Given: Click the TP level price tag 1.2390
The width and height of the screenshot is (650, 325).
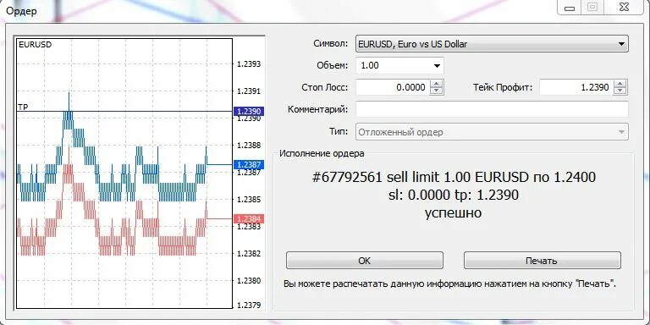Looking at the screenshot, I should 248,111.
